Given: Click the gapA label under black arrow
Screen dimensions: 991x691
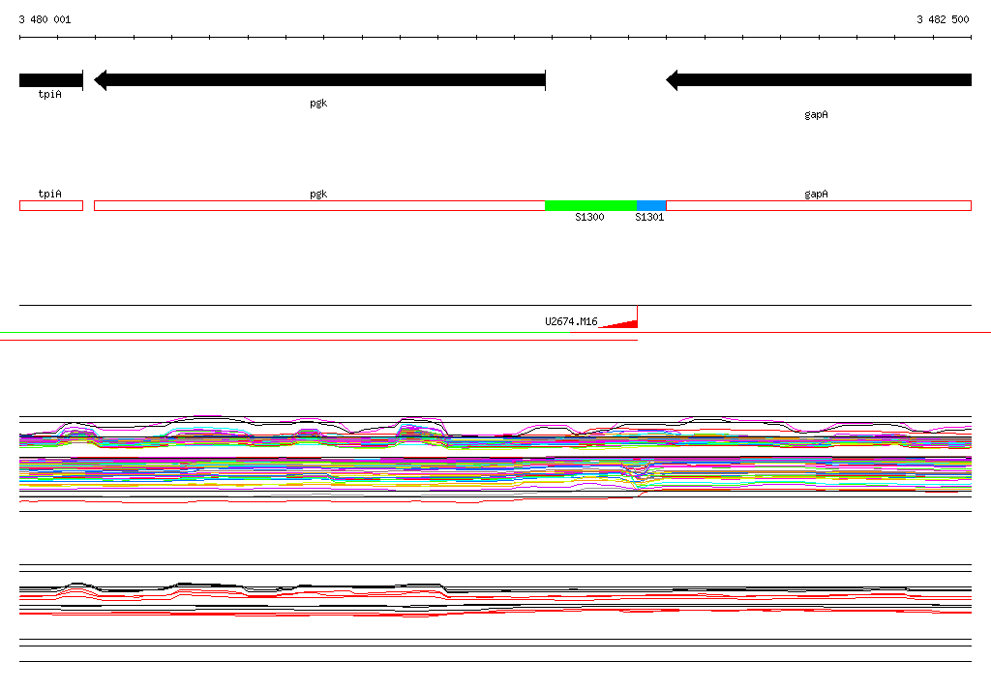Looking at the screenshot, I should [816, 114].
